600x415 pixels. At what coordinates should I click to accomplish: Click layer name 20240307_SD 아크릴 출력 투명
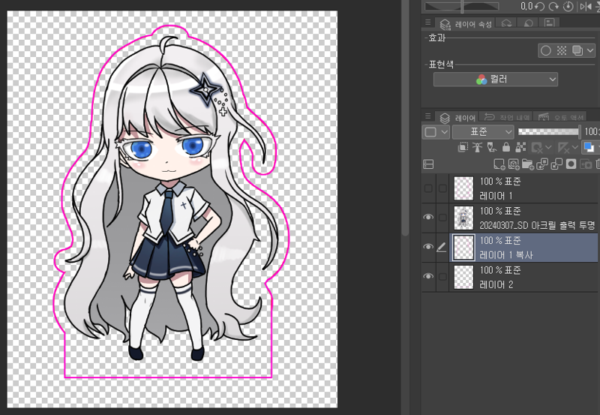[x=537, y=225]
